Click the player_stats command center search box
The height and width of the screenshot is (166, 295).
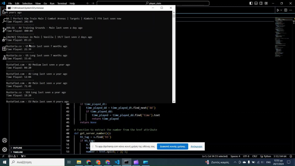[153, 3]
